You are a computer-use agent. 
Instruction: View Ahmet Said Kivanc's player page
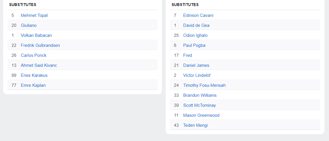(x=39, y=65)
